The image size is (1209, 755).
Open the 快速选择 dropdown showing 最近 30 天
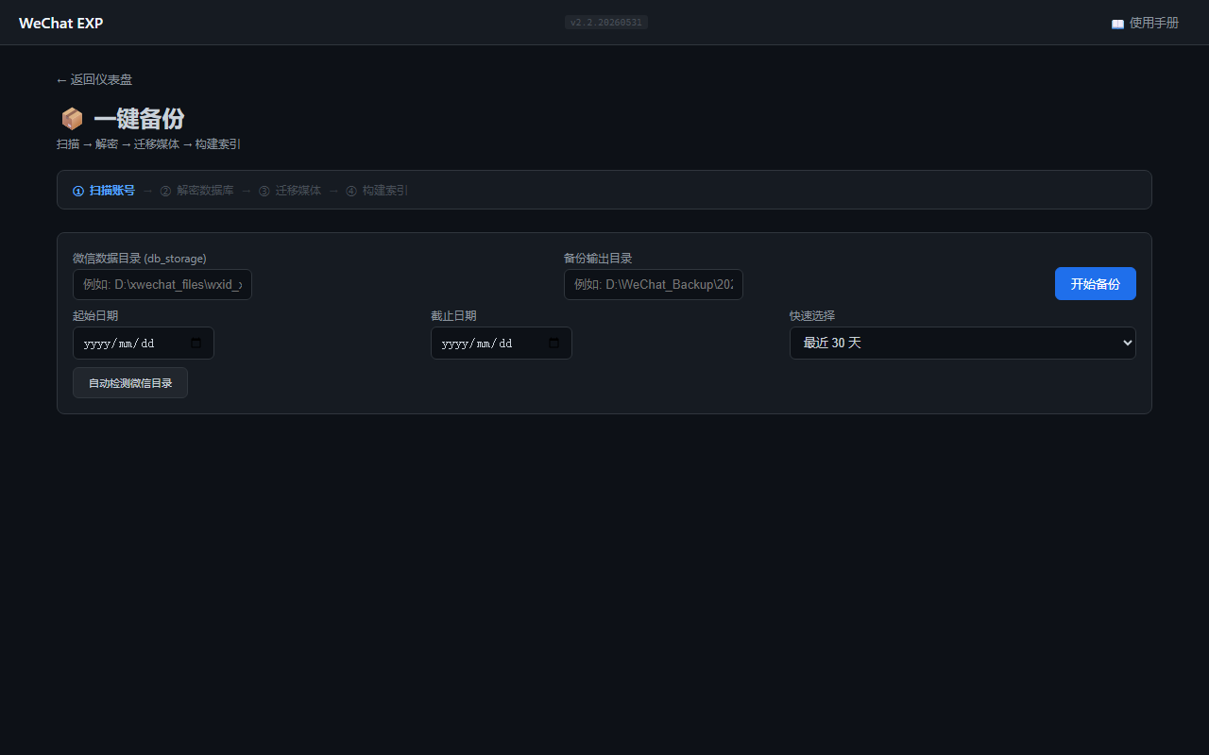click(x=962, y=343)
